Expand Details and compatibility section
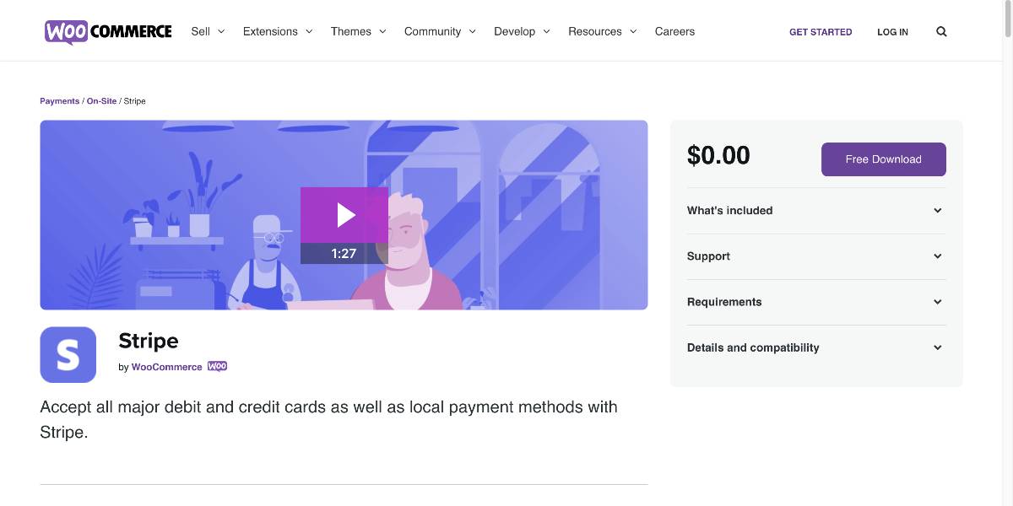Image resolution: width=1013 pixels, height=506 pixels. pos(816,347)
